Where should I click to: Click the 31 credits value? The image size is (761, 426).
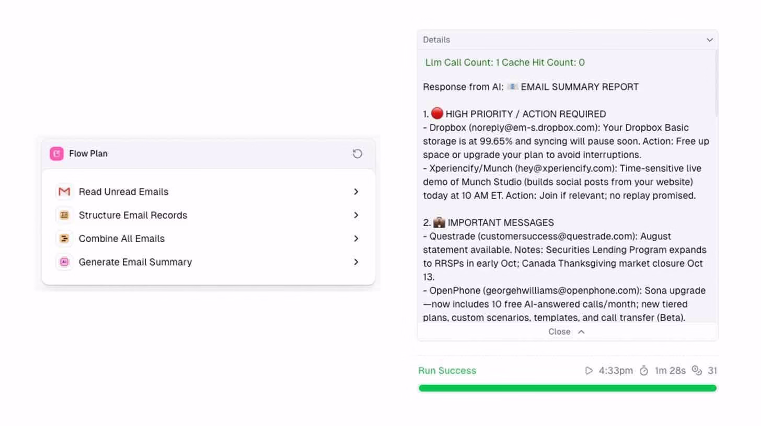coord(712,371)
